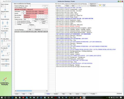Toggle the 'droite' checkbox in the left settings panel
Screen dimensions: 124x99
click(2, 29)
